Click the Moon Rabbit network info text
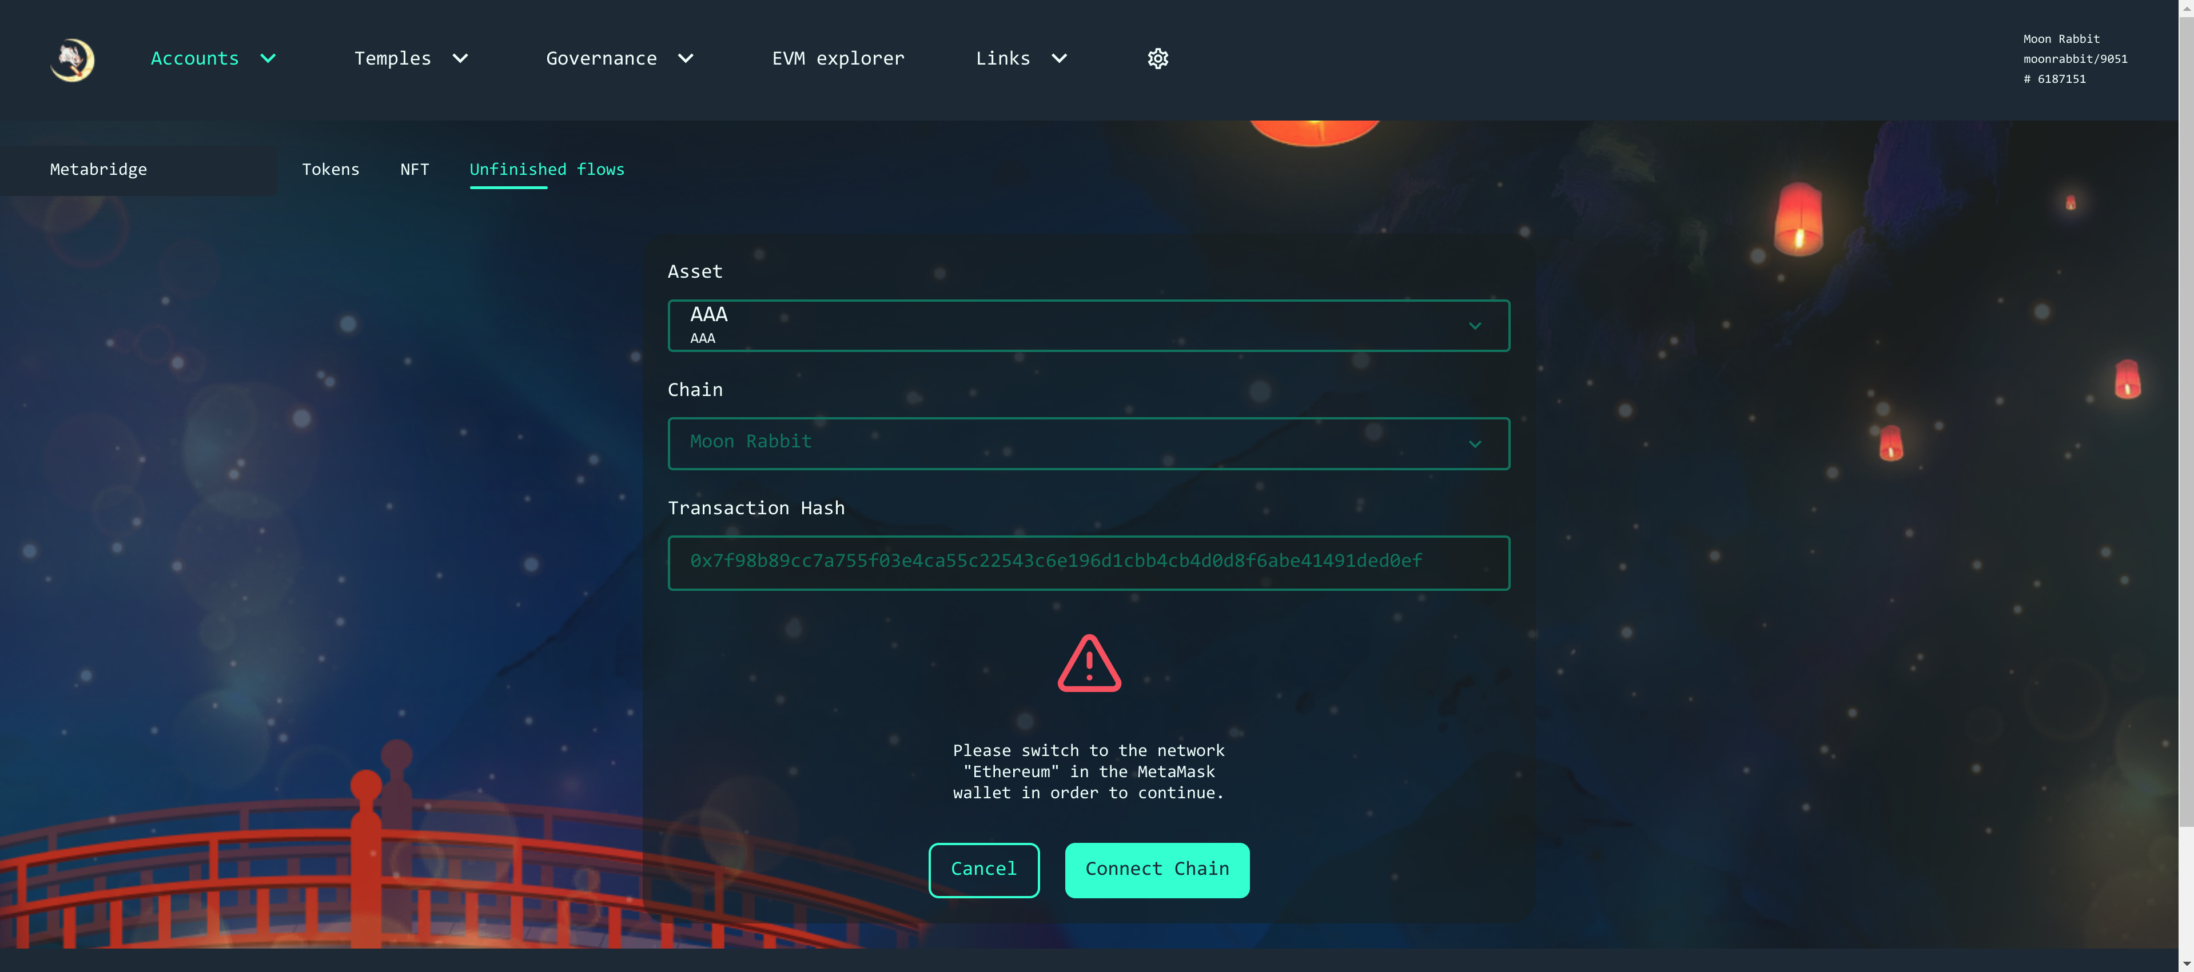Screen dimensions: 2194x972 (x=2074, y=59)
